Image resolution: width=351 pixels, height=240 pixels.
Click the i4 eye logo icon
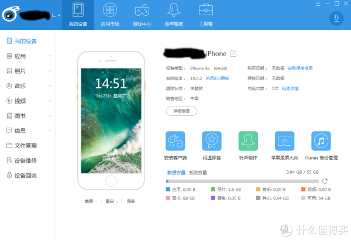pos(11,14)
